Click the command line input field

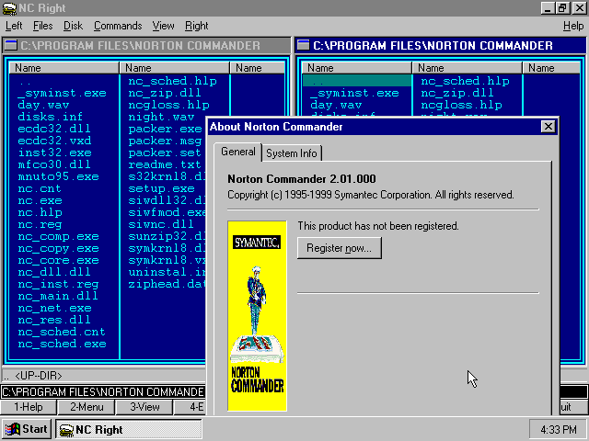pyautogui.click(x=103, y=392)
